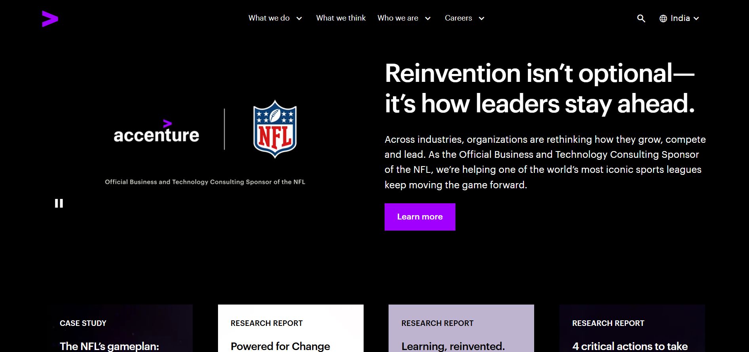
Task: Click the Learn more button
Action: point(420,217)
